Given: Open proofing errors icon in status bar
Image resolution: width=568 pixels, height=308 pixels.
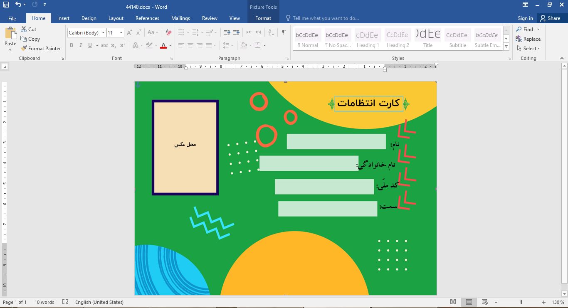Looking at the screenshot, I should (x=65, y=302).
